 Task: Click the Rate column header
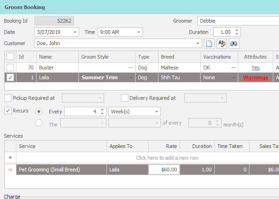click(164, 146)
